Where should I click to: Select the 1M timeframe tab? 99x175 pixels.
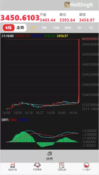pyautogui.click(x=33, y=28)
